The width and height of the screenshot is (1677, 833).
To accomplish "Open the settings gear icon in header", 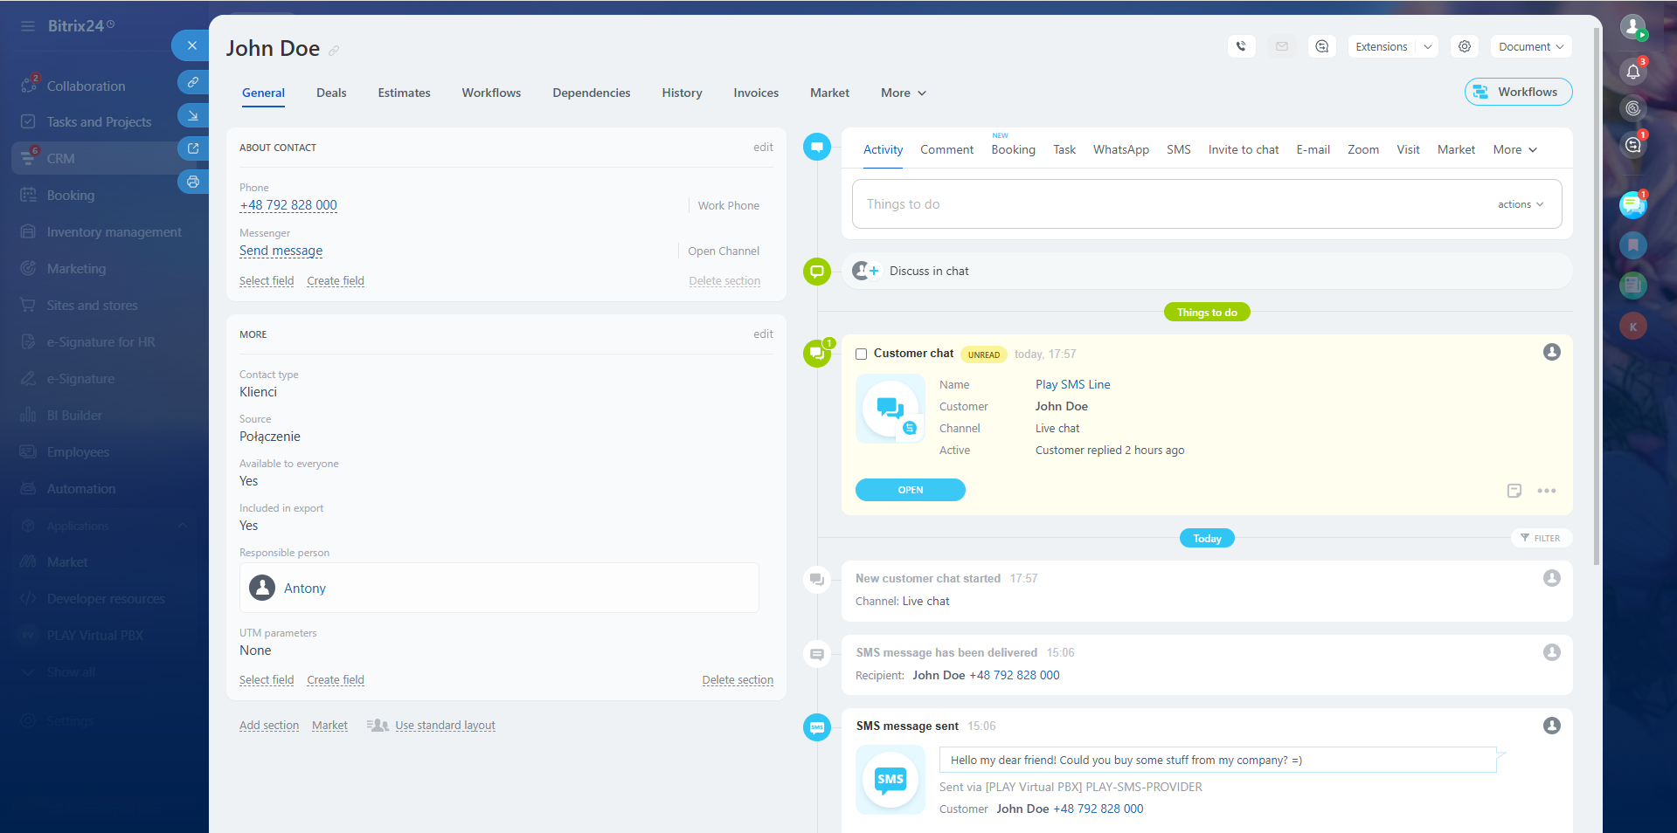I will pyautogui.click(x=1465, y=47).
